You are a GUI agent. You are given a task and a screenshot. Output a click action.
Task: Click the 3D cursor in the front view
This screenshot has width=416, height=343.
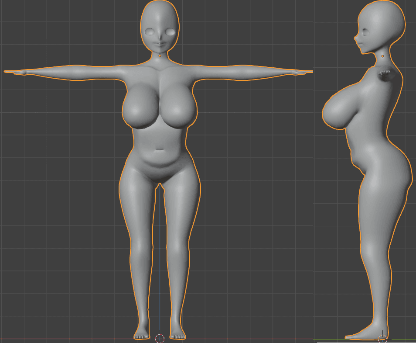click(160, 338)
